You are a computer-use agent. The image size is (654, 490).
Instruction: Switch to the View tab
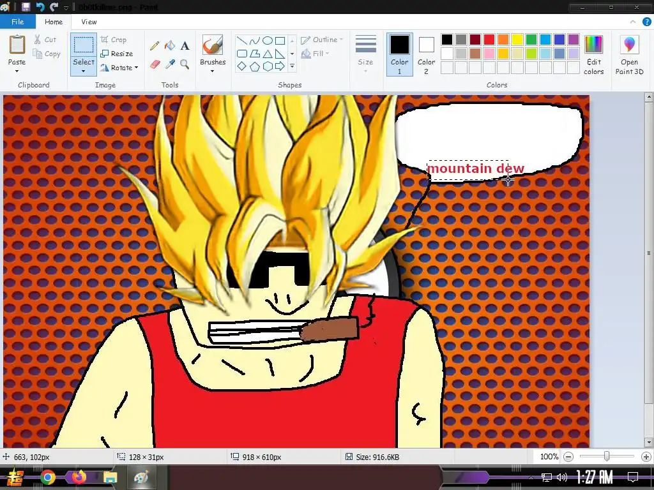(89, 22)
